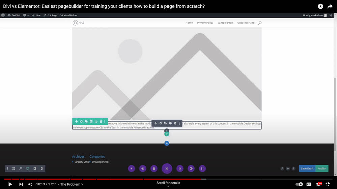Image resolution: width=337 pixels, height=189 pixels.
Task: Expand Scroll for details chevron
Action: click(x=168, y=187)
